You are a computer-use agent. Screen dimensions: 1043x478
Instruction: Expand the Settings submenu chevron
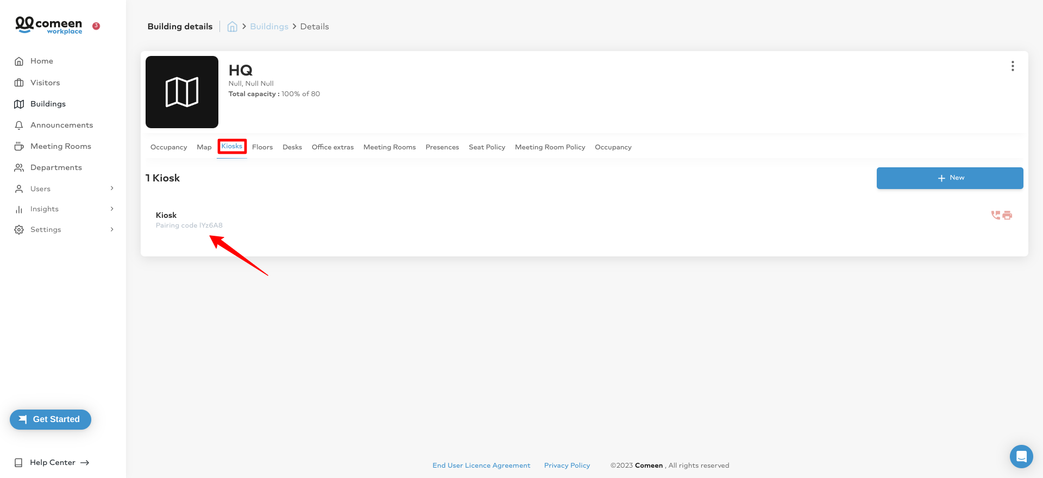(x=112, y=230)
